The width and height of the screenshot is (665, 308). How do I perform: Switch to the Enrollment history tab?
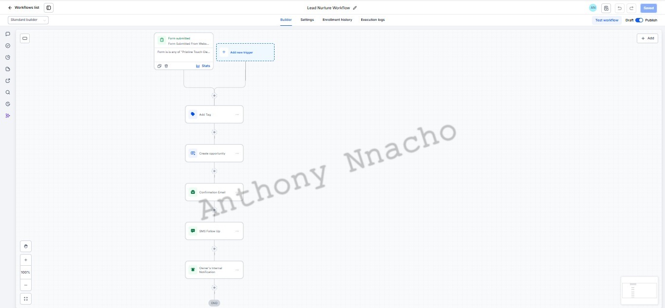(x=337, y=20)
